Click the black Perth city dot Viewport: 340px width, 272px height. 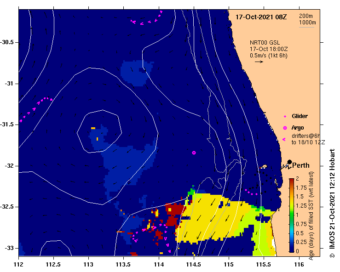click(289, 162)
